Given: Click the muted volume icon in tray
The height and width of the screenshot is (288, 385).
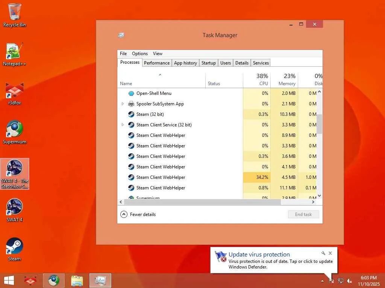Looking at the screenshot, I should [349, 281].
